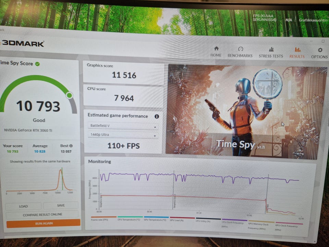The image size is (329, 247).
Task: Click the Graphics score value 11 516
Action: 124,75
